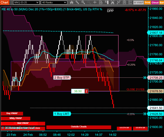
Task: Open the indicators line icon
Action: [118, 2]
